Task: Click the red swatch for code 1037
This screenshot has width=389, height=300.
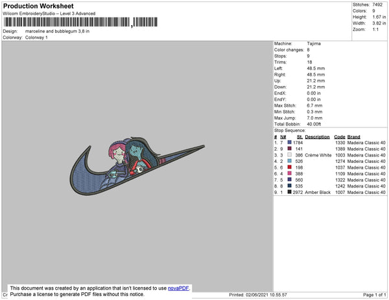Action: pyautogui.click(x=289, y=167)
